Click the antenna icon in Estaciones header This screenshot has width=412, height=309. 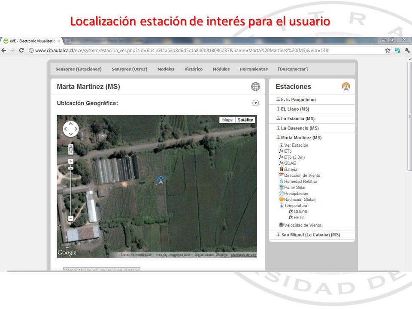tap(346, 86)
